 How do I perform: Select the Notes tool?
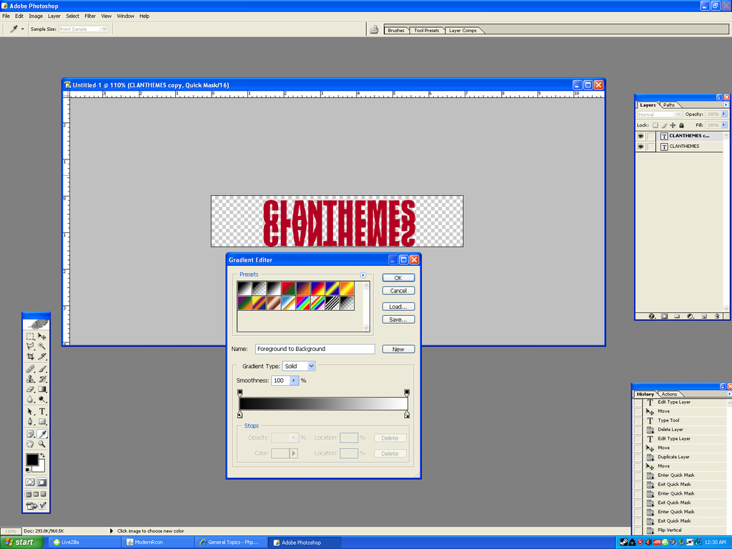point(30,434)
